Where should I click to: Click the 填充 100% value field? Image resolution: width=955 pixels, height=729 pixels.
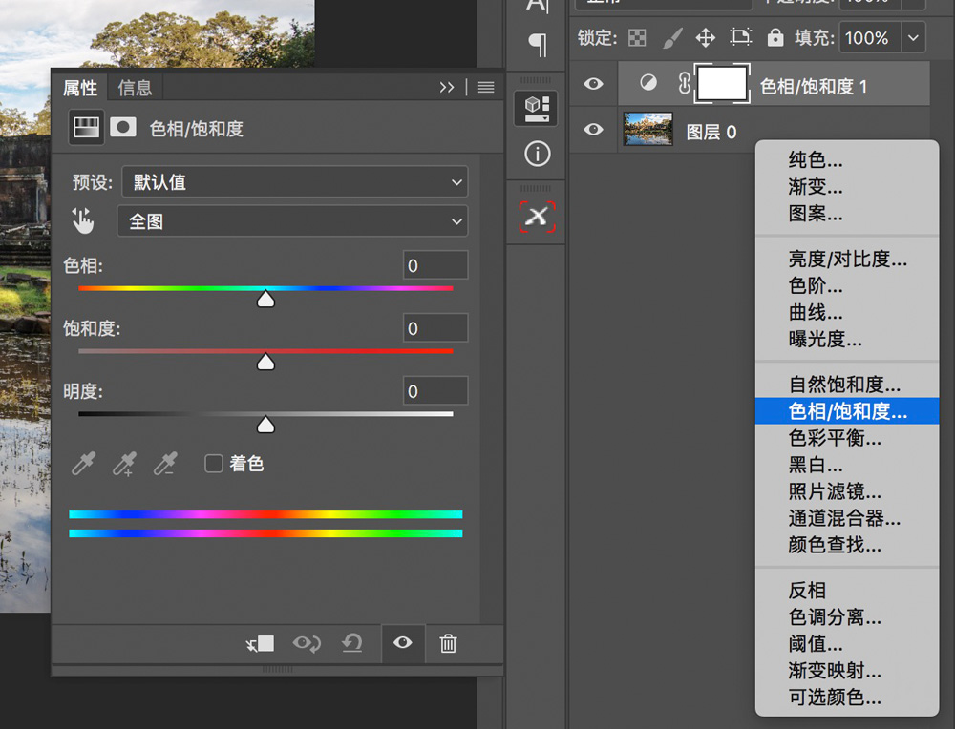click(870, 38)
